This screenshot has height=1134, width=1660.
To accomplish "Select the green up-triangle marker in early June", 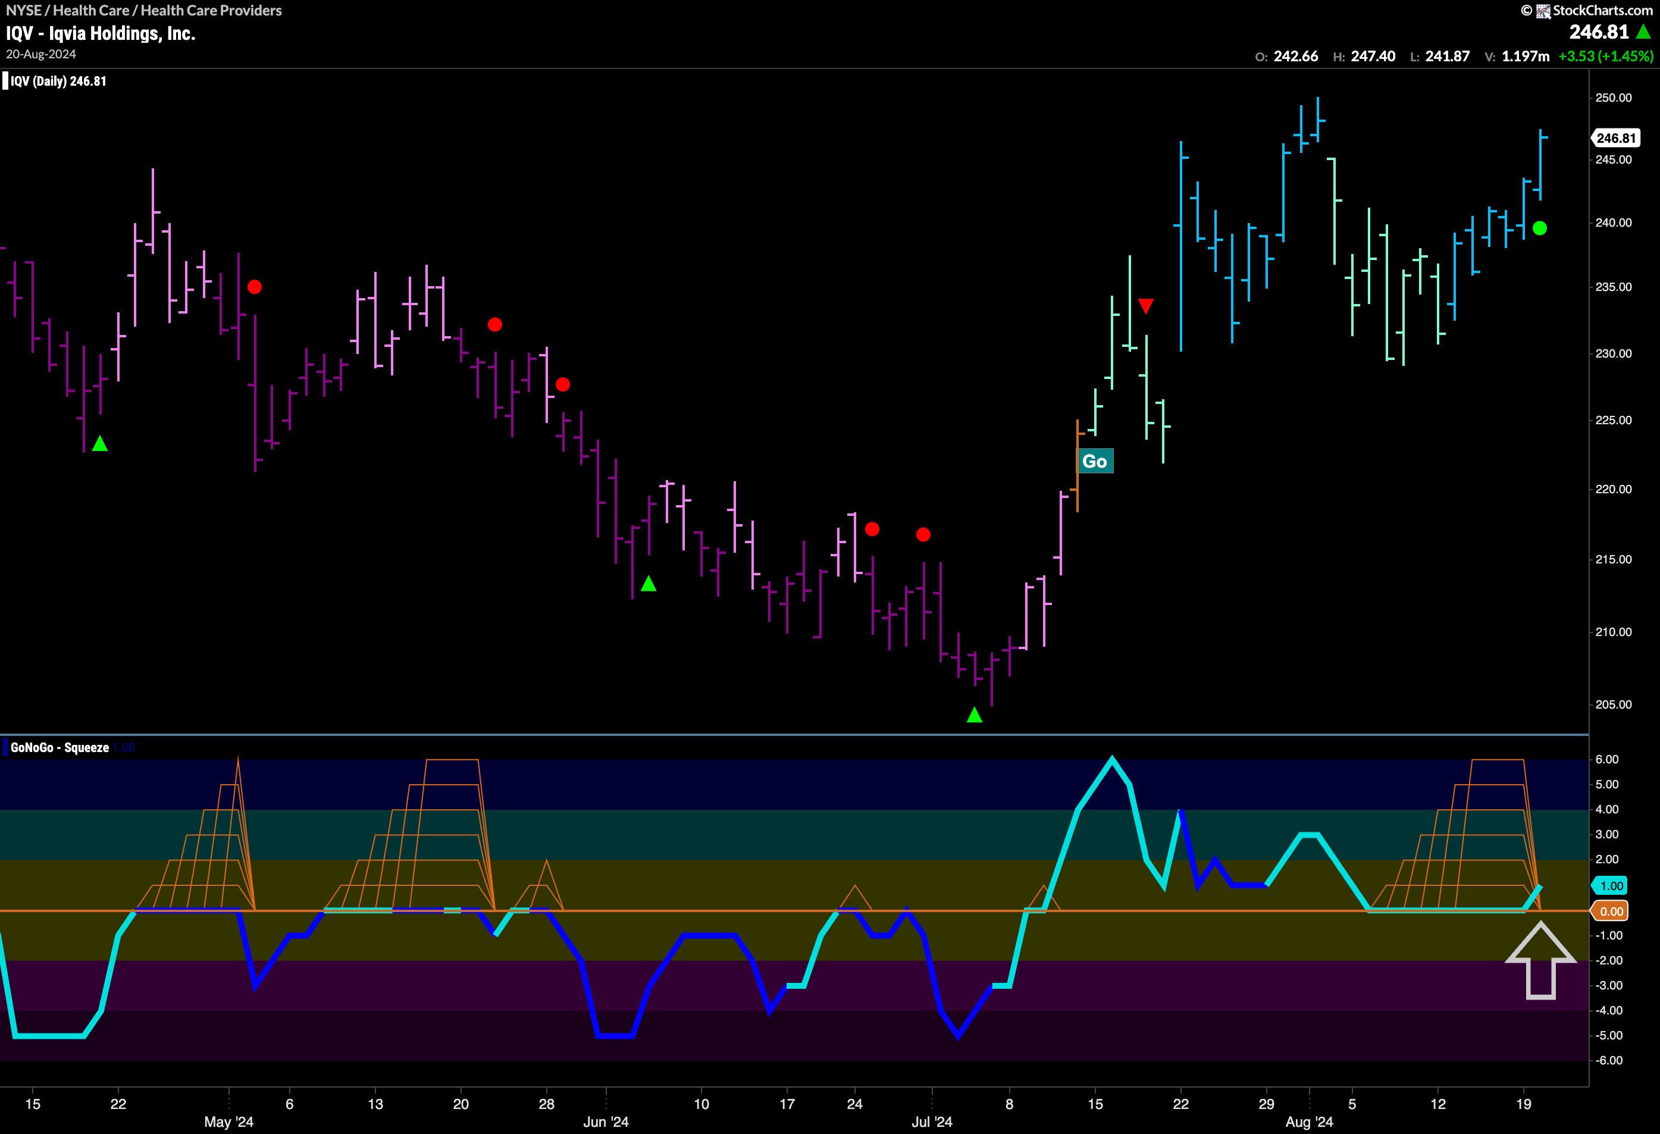I will pos(649,584).
